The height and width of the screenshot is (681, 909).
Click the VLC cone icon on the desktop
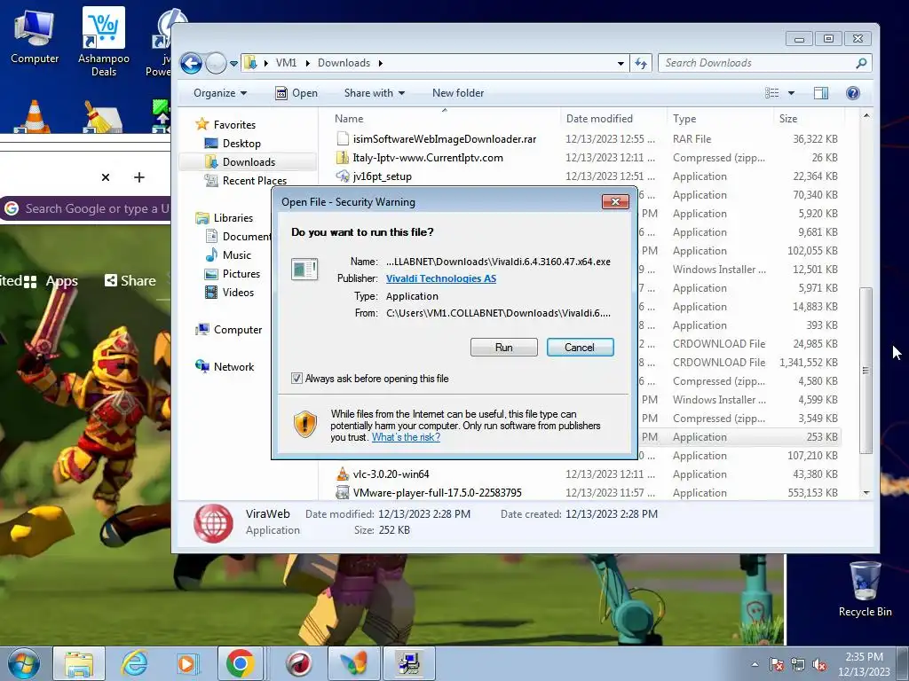[34, 116]
